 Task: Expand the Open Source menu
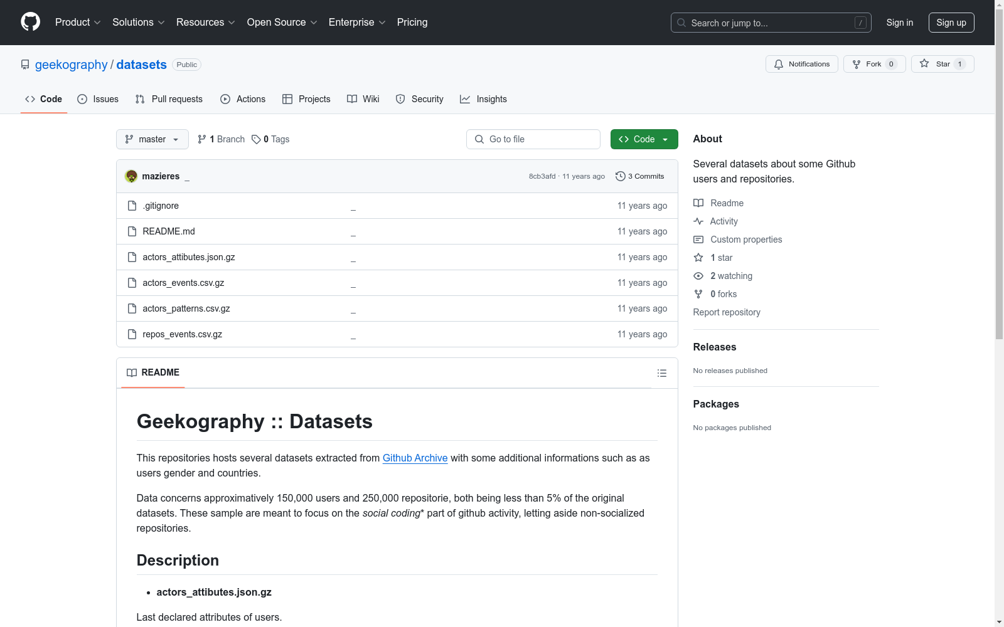pos(282,22)
